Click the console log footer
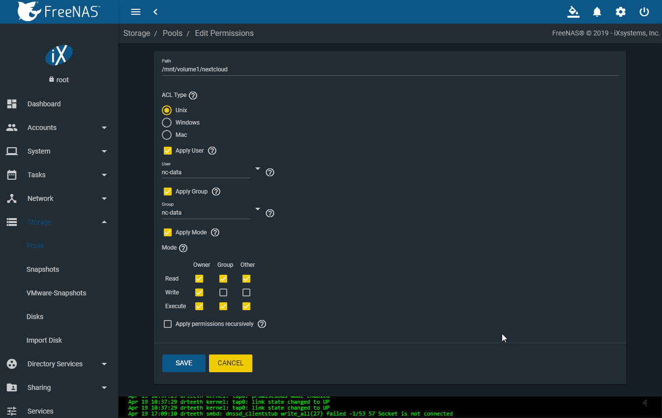 390,407
